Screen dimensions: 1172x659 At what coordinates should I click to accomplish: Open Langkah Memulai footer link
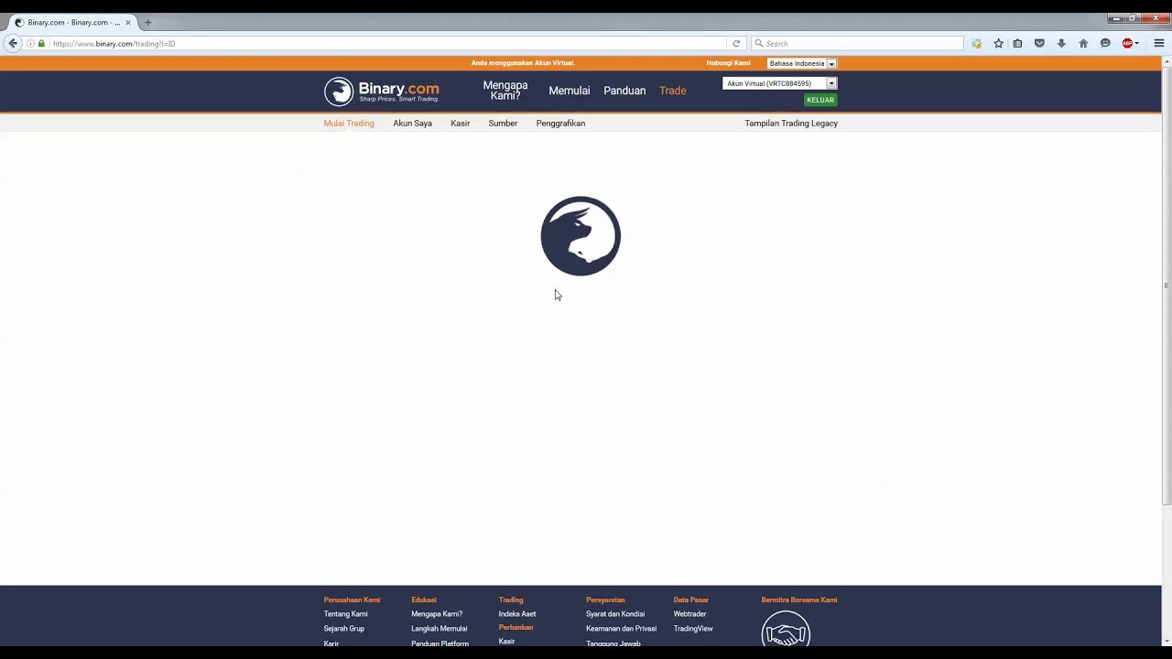[439, 629]
